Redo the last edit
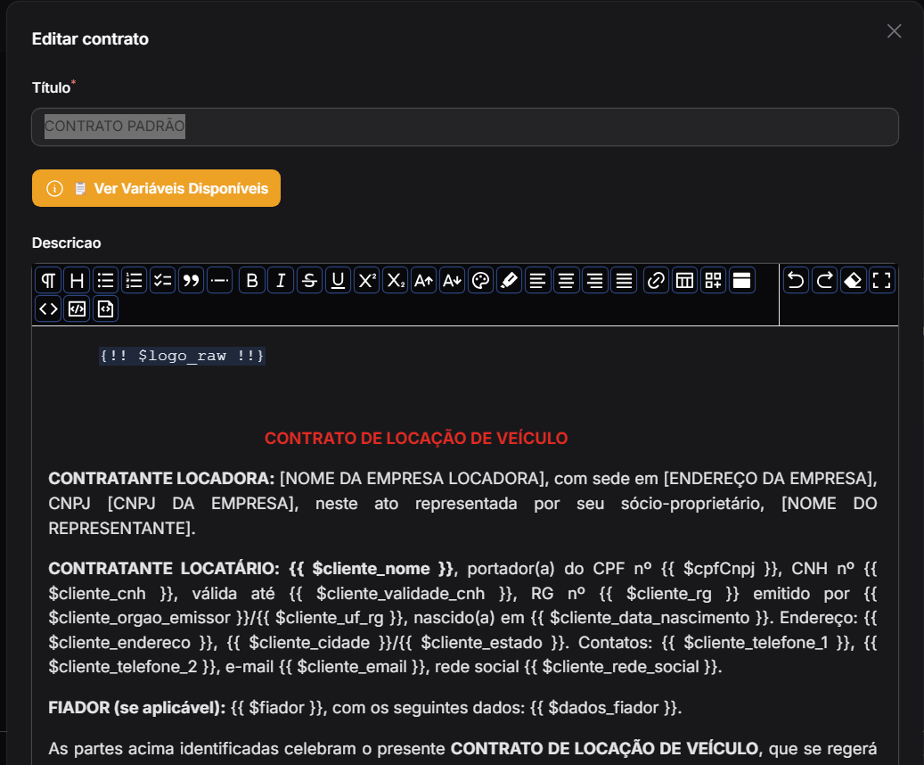Screen dimensions: 924x765 coord(824,280)
